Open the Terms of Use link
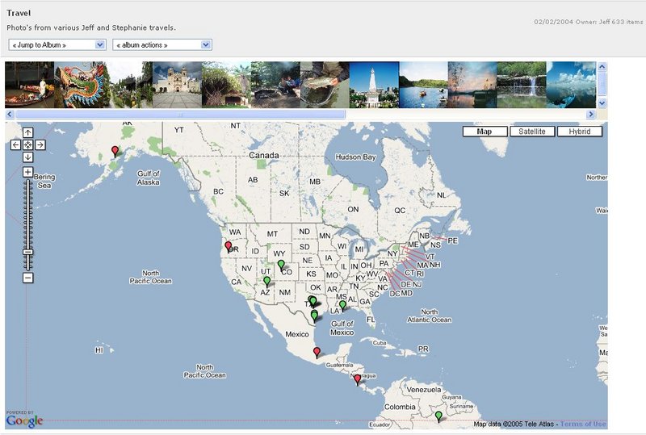 pyautogui.click(x=583, y=424)
